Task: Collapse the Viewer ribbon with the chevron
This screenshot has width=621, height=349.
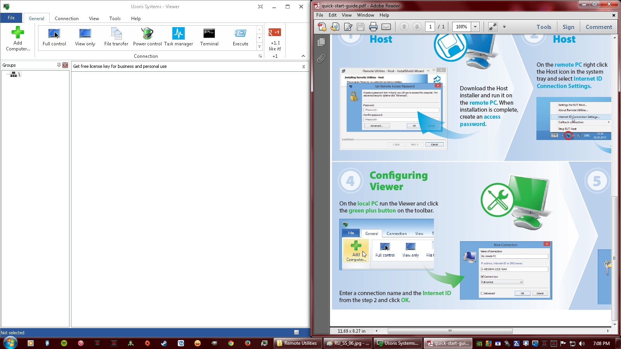Action: (303, 56)
